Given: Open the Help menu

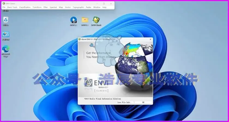Looking at the screenshot, I should pos(104,7).
